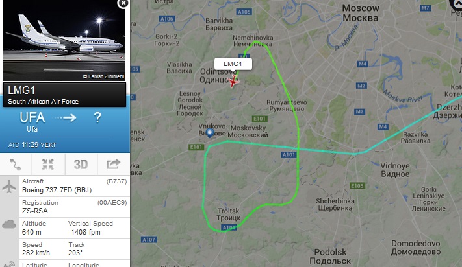Image resolution: width=462 pixels, height=267 pixels.
Task: Open the Boeing 737 aircraft photo
Action: (64, 41)
